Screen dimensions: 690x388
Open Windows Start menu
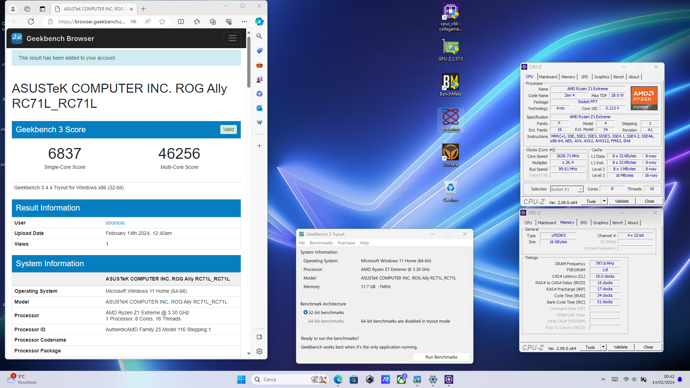(x=241, y=379)
